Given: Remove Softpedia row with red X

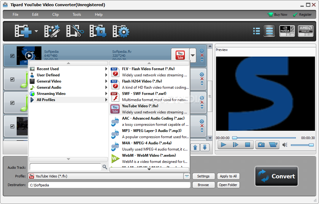Looking at the screenshot, I should click(x=202, y=55).
